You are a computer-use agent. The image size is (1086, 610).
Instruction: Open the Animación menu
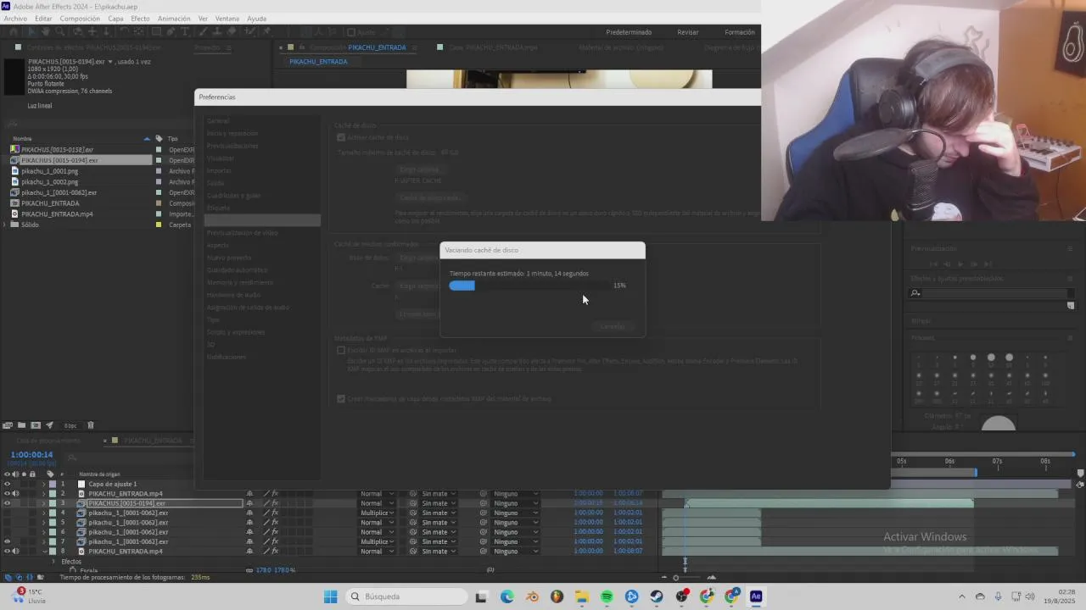tap(174, 18)
